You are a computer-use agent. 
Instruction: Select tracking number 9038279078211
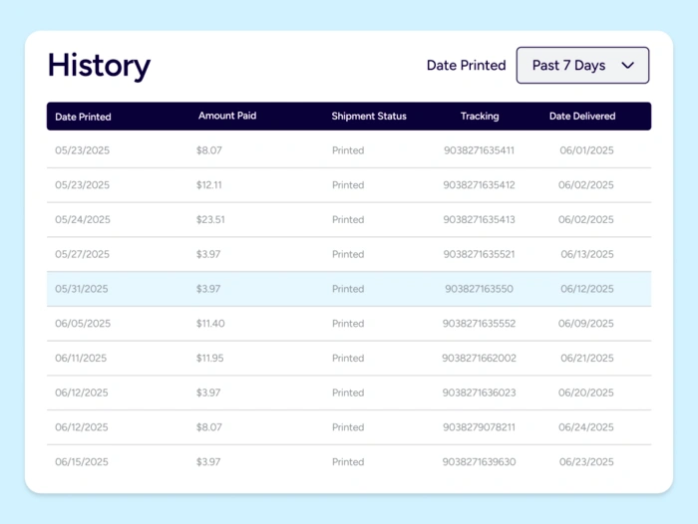click(479, 427)
